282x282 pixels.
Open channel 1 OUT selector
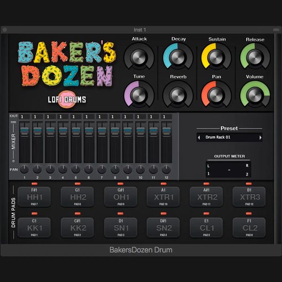(24, 117)
